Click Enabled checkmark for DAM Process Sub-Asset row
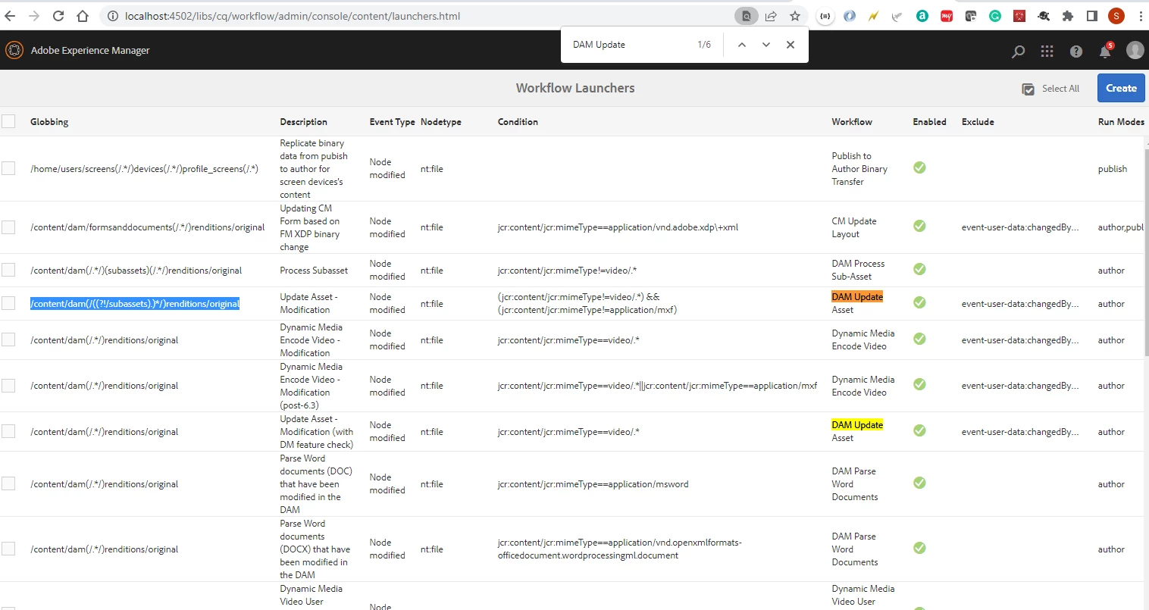1149x610 pixels. (919, 269)
